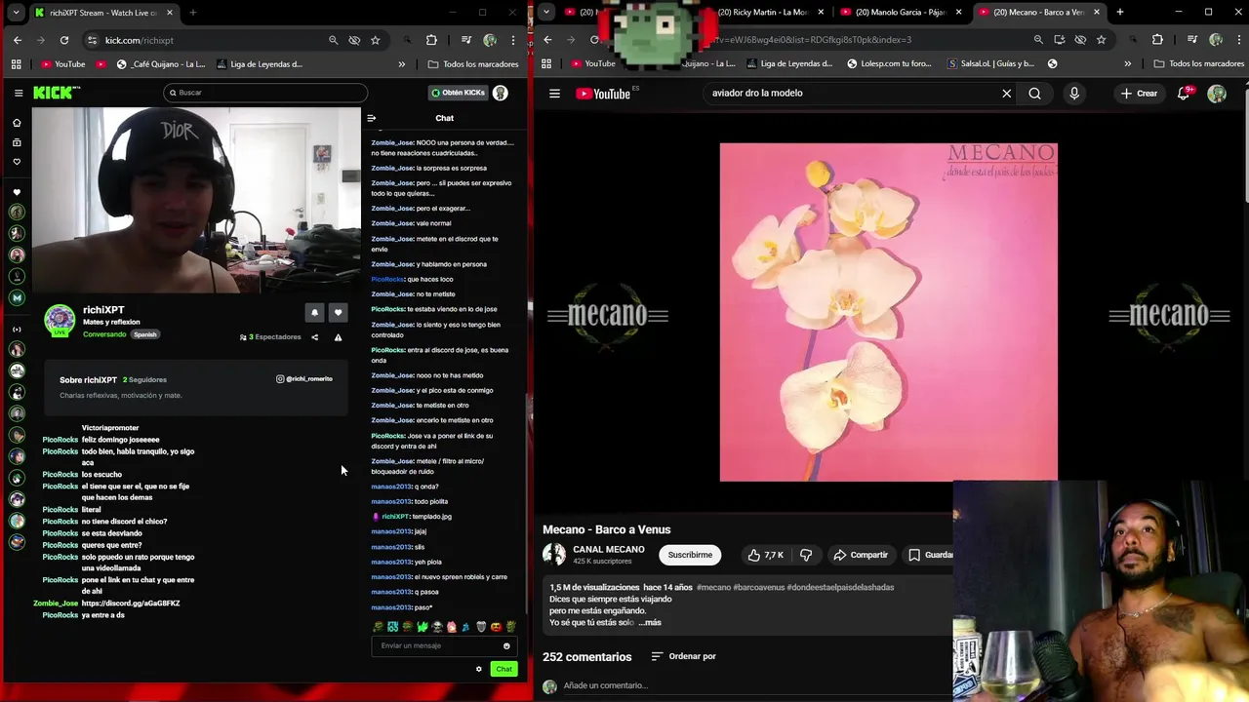
Task: Collapse chat panel using arrow icon
Action: point(371,118)
